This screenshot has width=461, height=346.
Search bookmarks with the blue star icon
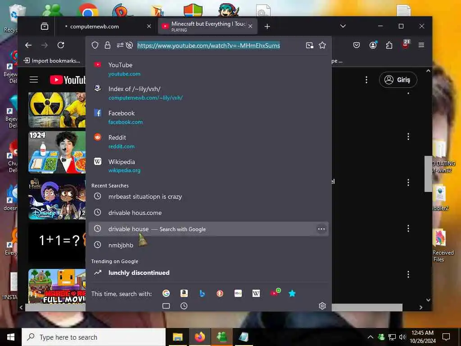coord(292,293)
